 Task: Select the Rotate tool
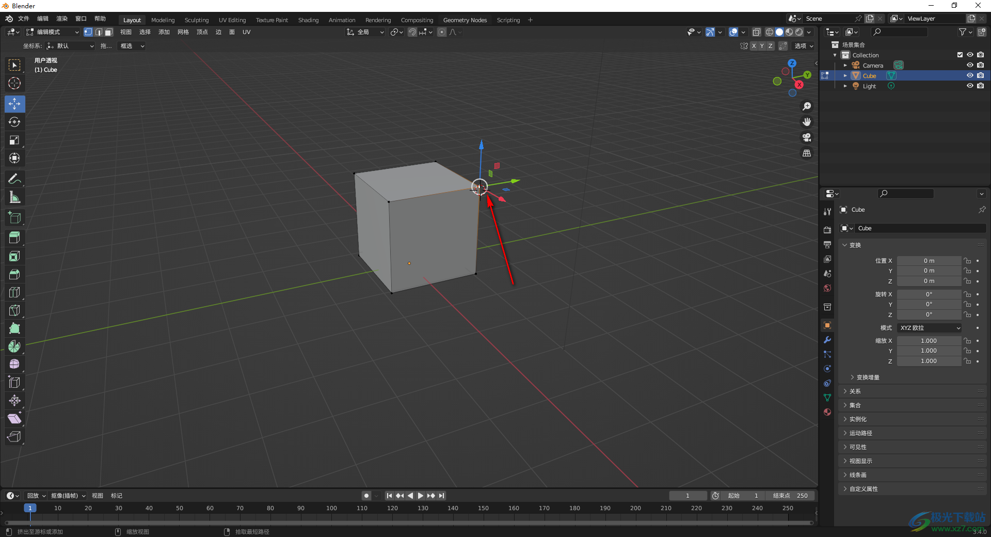pos(14,122)
